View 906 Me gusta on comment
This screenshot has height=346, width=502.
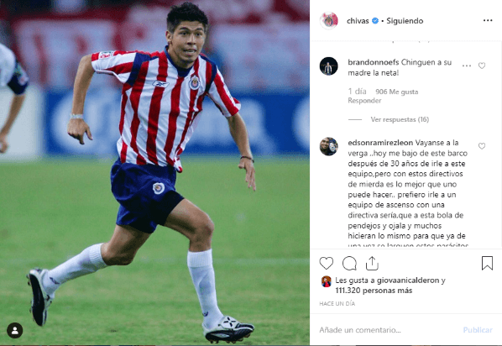coord(397,92)
